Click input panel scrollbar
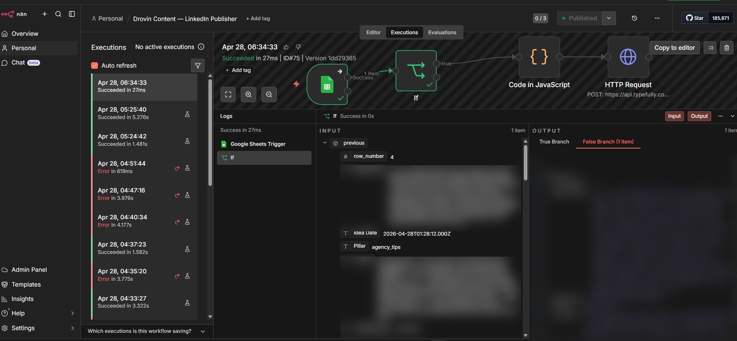 pos(525,163)
